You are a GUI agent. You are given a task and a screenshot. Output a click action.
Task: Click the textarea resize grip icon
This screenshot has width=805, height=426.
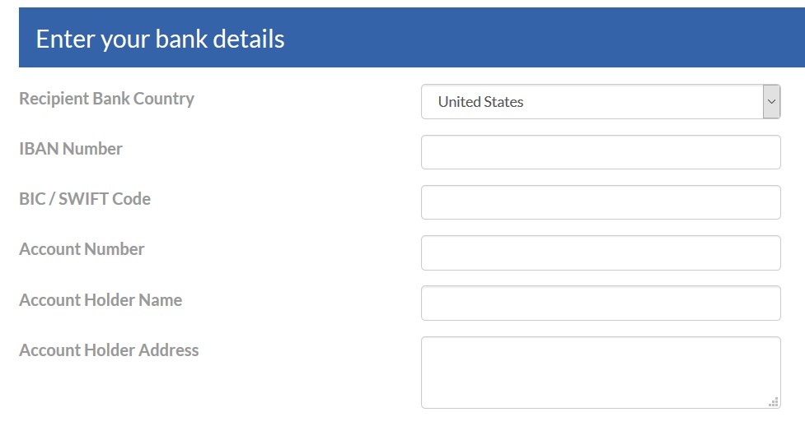tap(773, 402)
